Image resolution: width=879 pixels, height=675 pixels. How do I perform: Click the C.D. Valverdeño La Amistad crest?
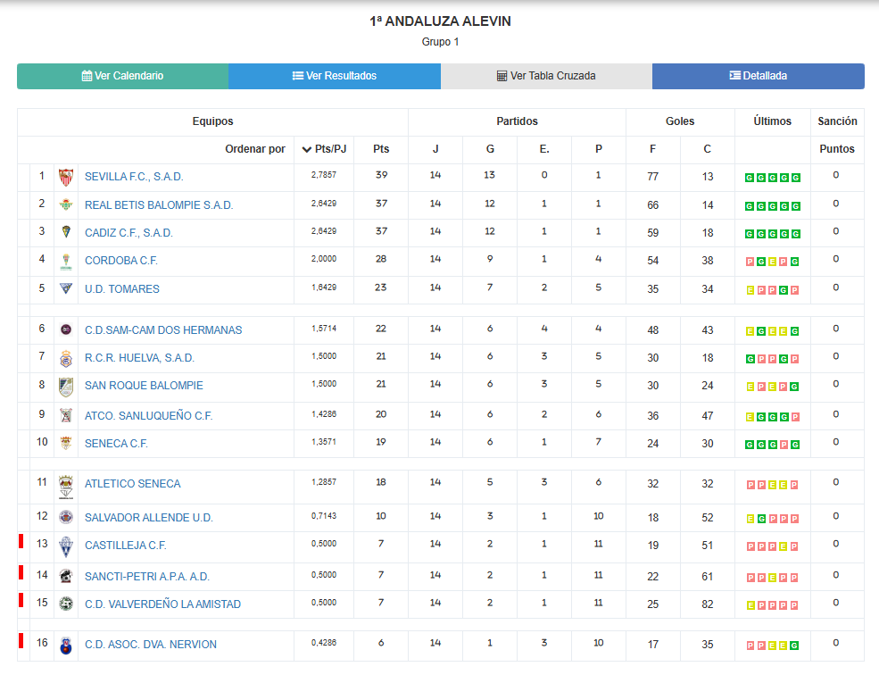65,604
